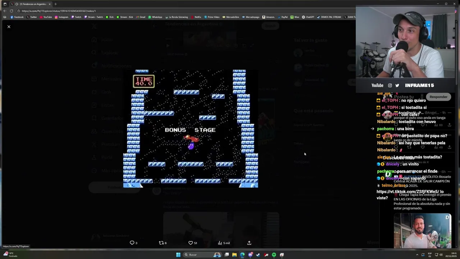The height and width of the screenshot is (259, 460).
Task: Open the weather widget on taskbar
Action: tap(11, 255)
